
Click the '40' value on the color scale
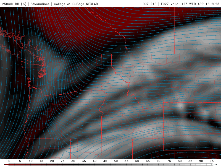tap(94, 161)
